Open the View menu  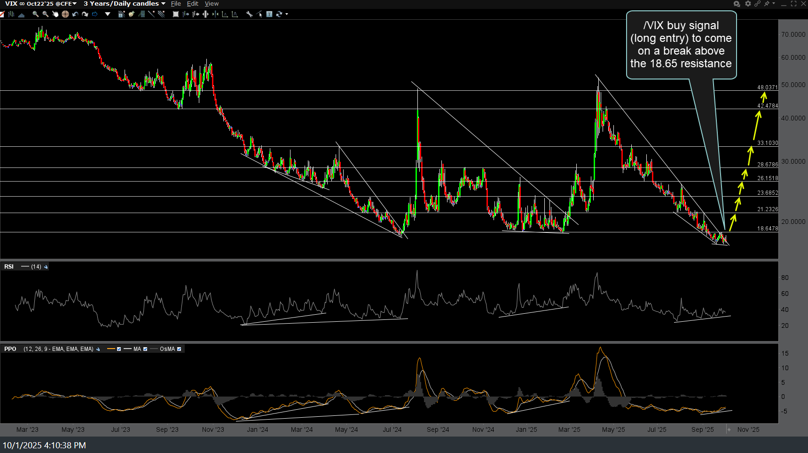tap(212, 3)
